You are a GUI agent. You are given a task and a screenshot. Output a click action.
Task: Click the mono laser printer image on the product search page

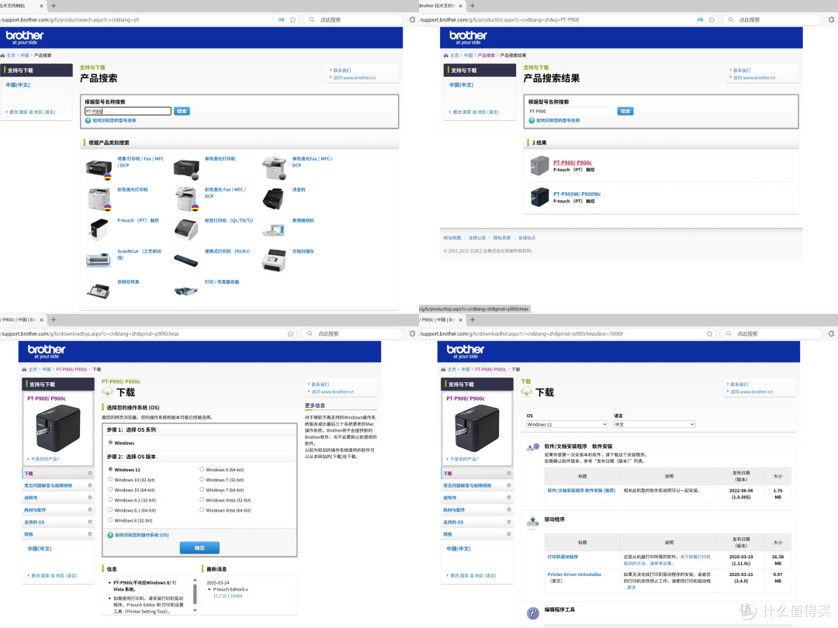[186, 168]
